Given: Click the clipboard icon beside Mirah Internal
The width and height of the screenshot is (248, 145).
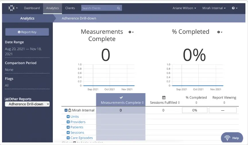Looking at the screenshot, I should pos(69,110).
